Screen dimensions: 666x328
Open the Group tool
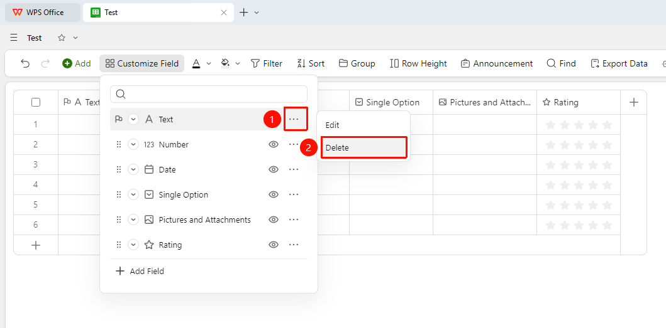357,63
